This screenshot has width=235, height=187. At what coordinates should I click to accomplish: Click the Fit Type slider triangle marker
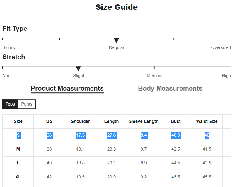pyautogui.click(x=116, y=40)
